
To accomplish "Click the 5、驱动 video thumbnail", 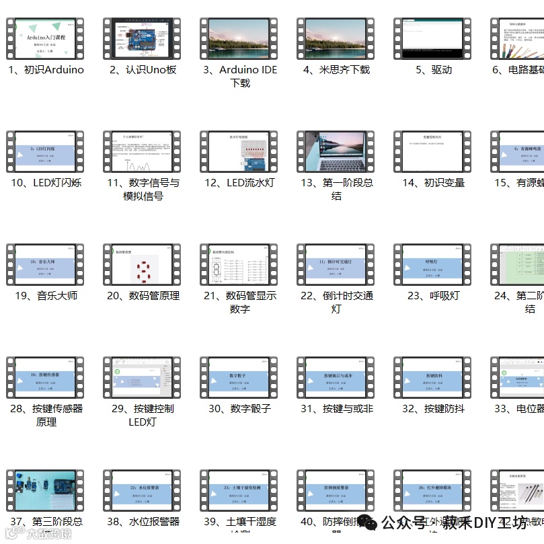I will click(x=432, y=38).
